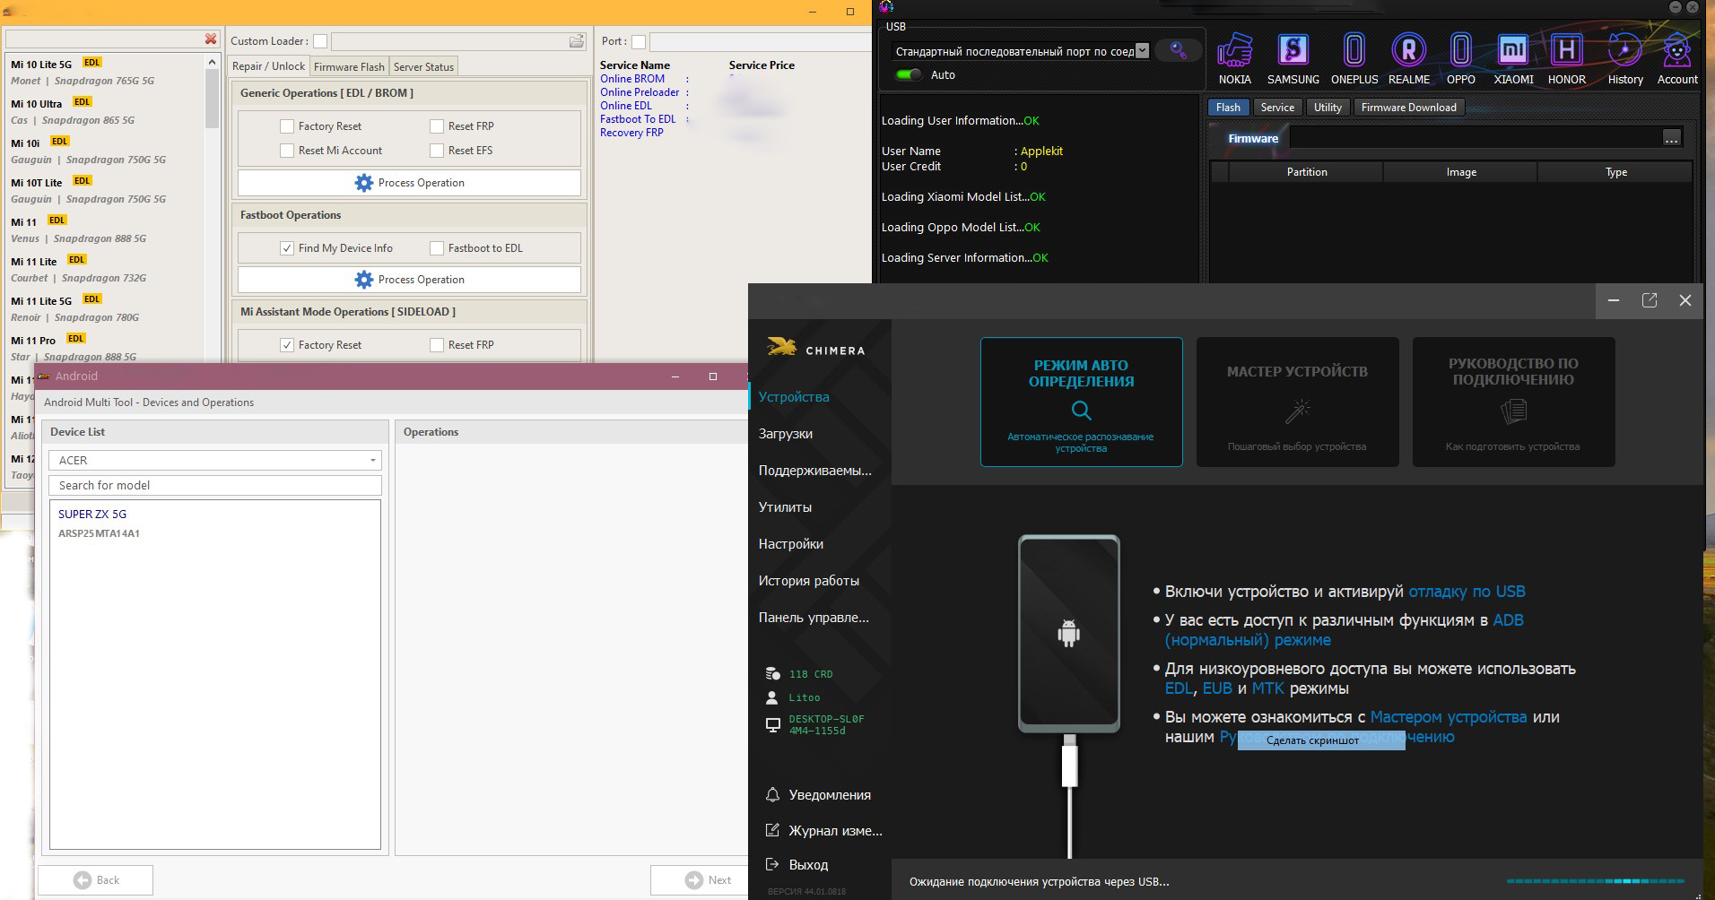This screenshot has height=900, width=1715.
Task: Open the Firmware Download tab
Action: pos(1408,108)
